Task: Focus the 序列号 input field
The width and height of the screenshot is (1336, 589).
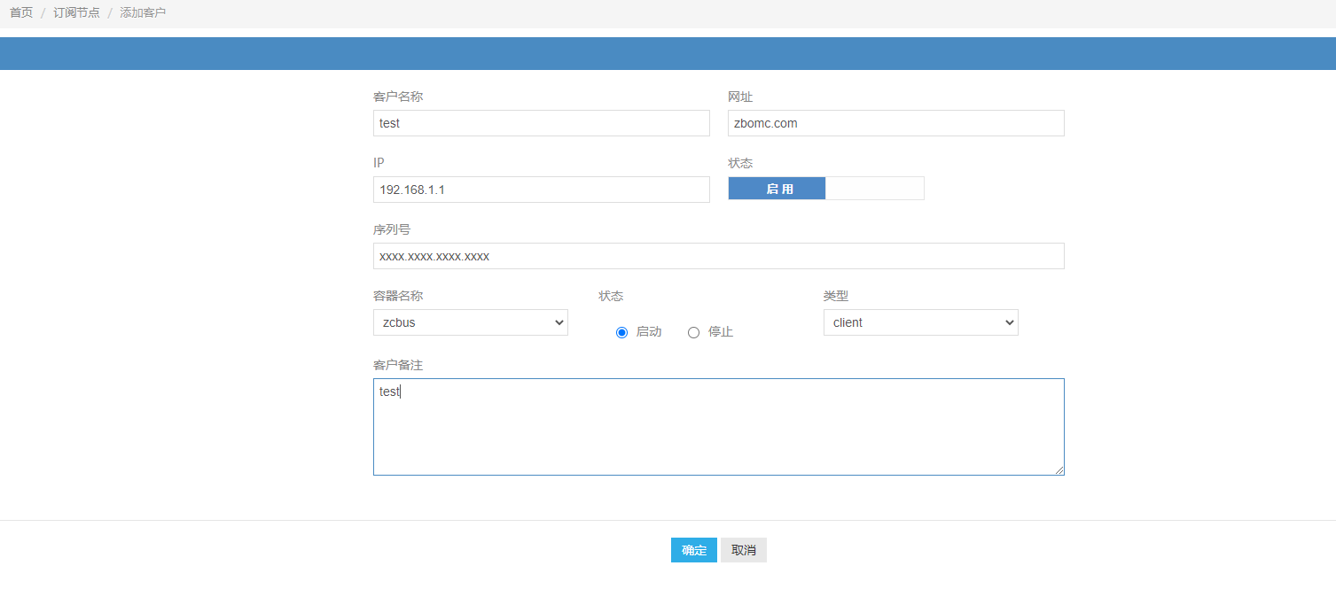Action: (x=718, y=256)
